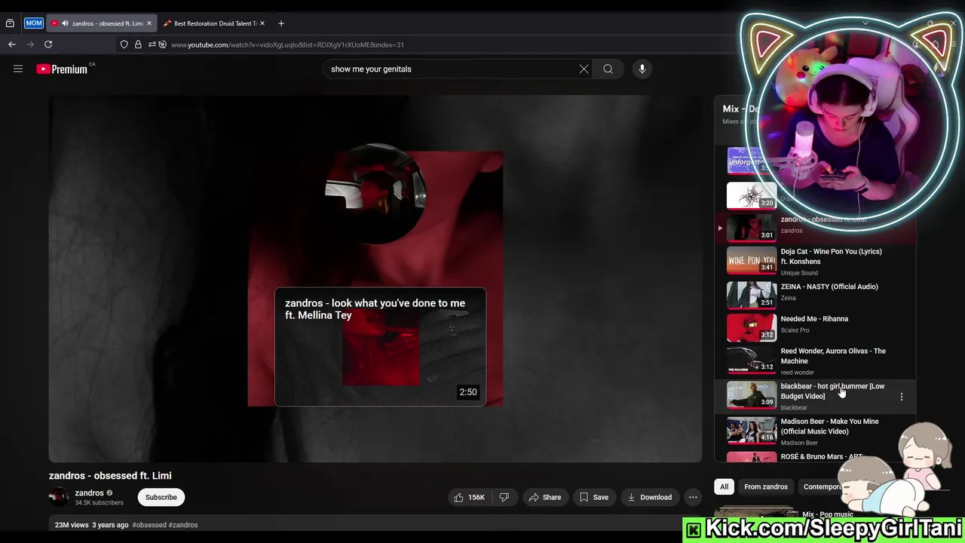
Task: Share the video
Action: [x=544, y=497]
